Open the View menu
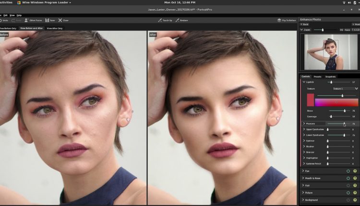 (x=12, y=15)
